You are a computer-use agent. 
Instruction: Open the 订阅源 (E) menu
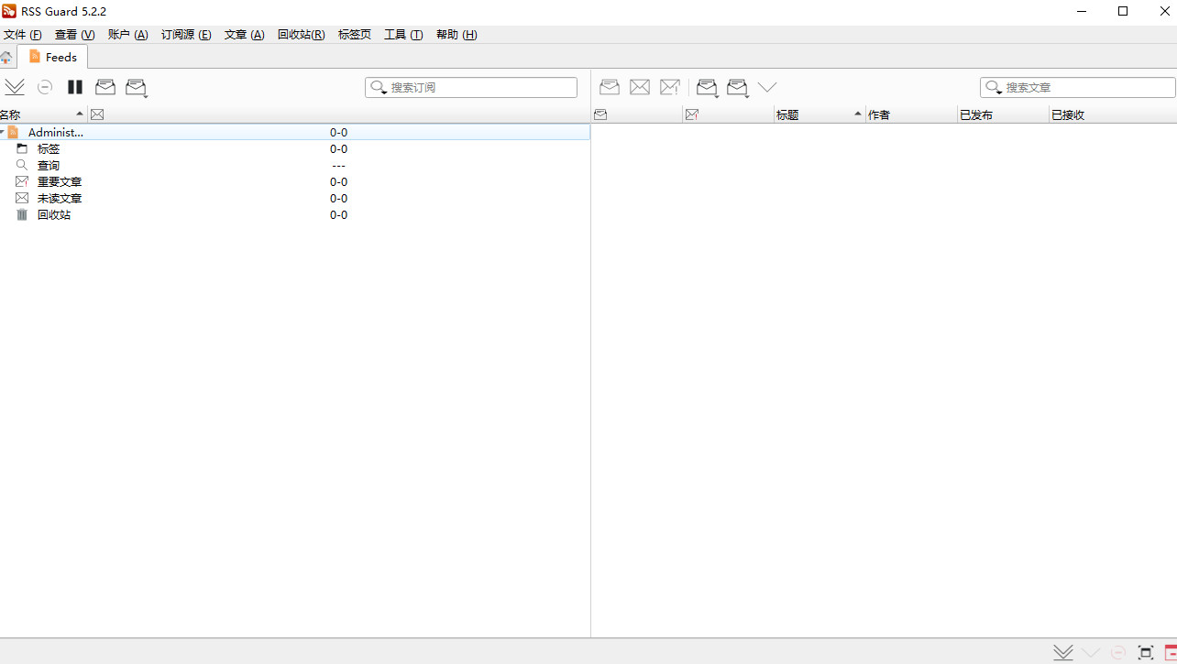tap(186, 35)
